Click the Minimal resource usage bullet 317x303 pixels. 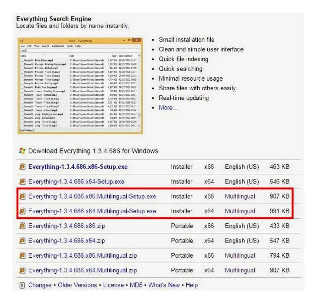click(191, 78)
